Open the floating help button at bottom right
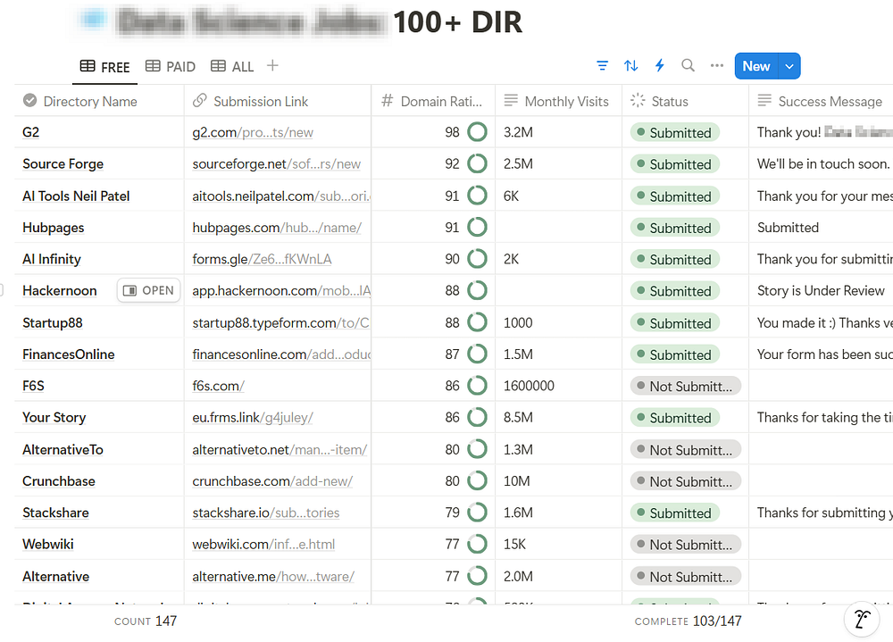This screenshot has height=642, width=893. point(862,619)
